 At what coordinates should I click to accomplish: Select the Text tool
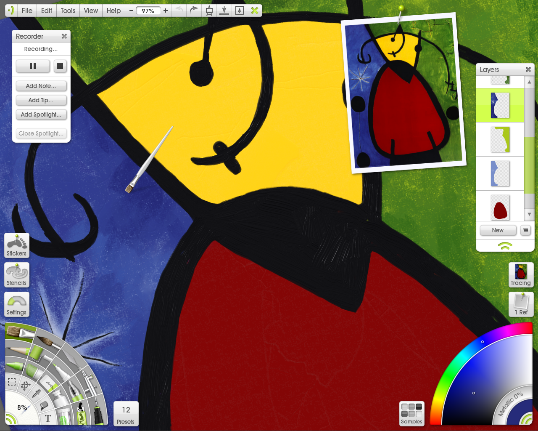(x=48, y=418)
